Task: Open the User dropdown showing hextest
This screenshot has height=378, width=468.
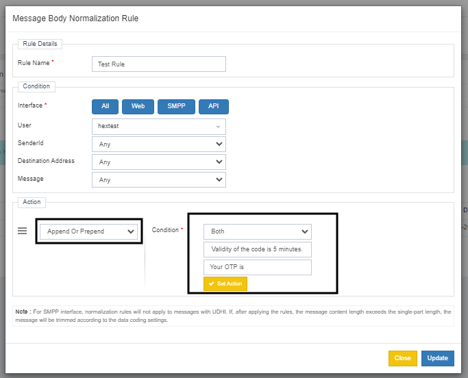Action: pos(158,127)
